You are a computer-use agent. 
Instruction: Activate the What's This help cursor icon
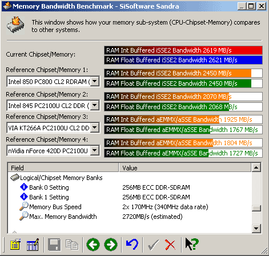(x=192, y=244)
